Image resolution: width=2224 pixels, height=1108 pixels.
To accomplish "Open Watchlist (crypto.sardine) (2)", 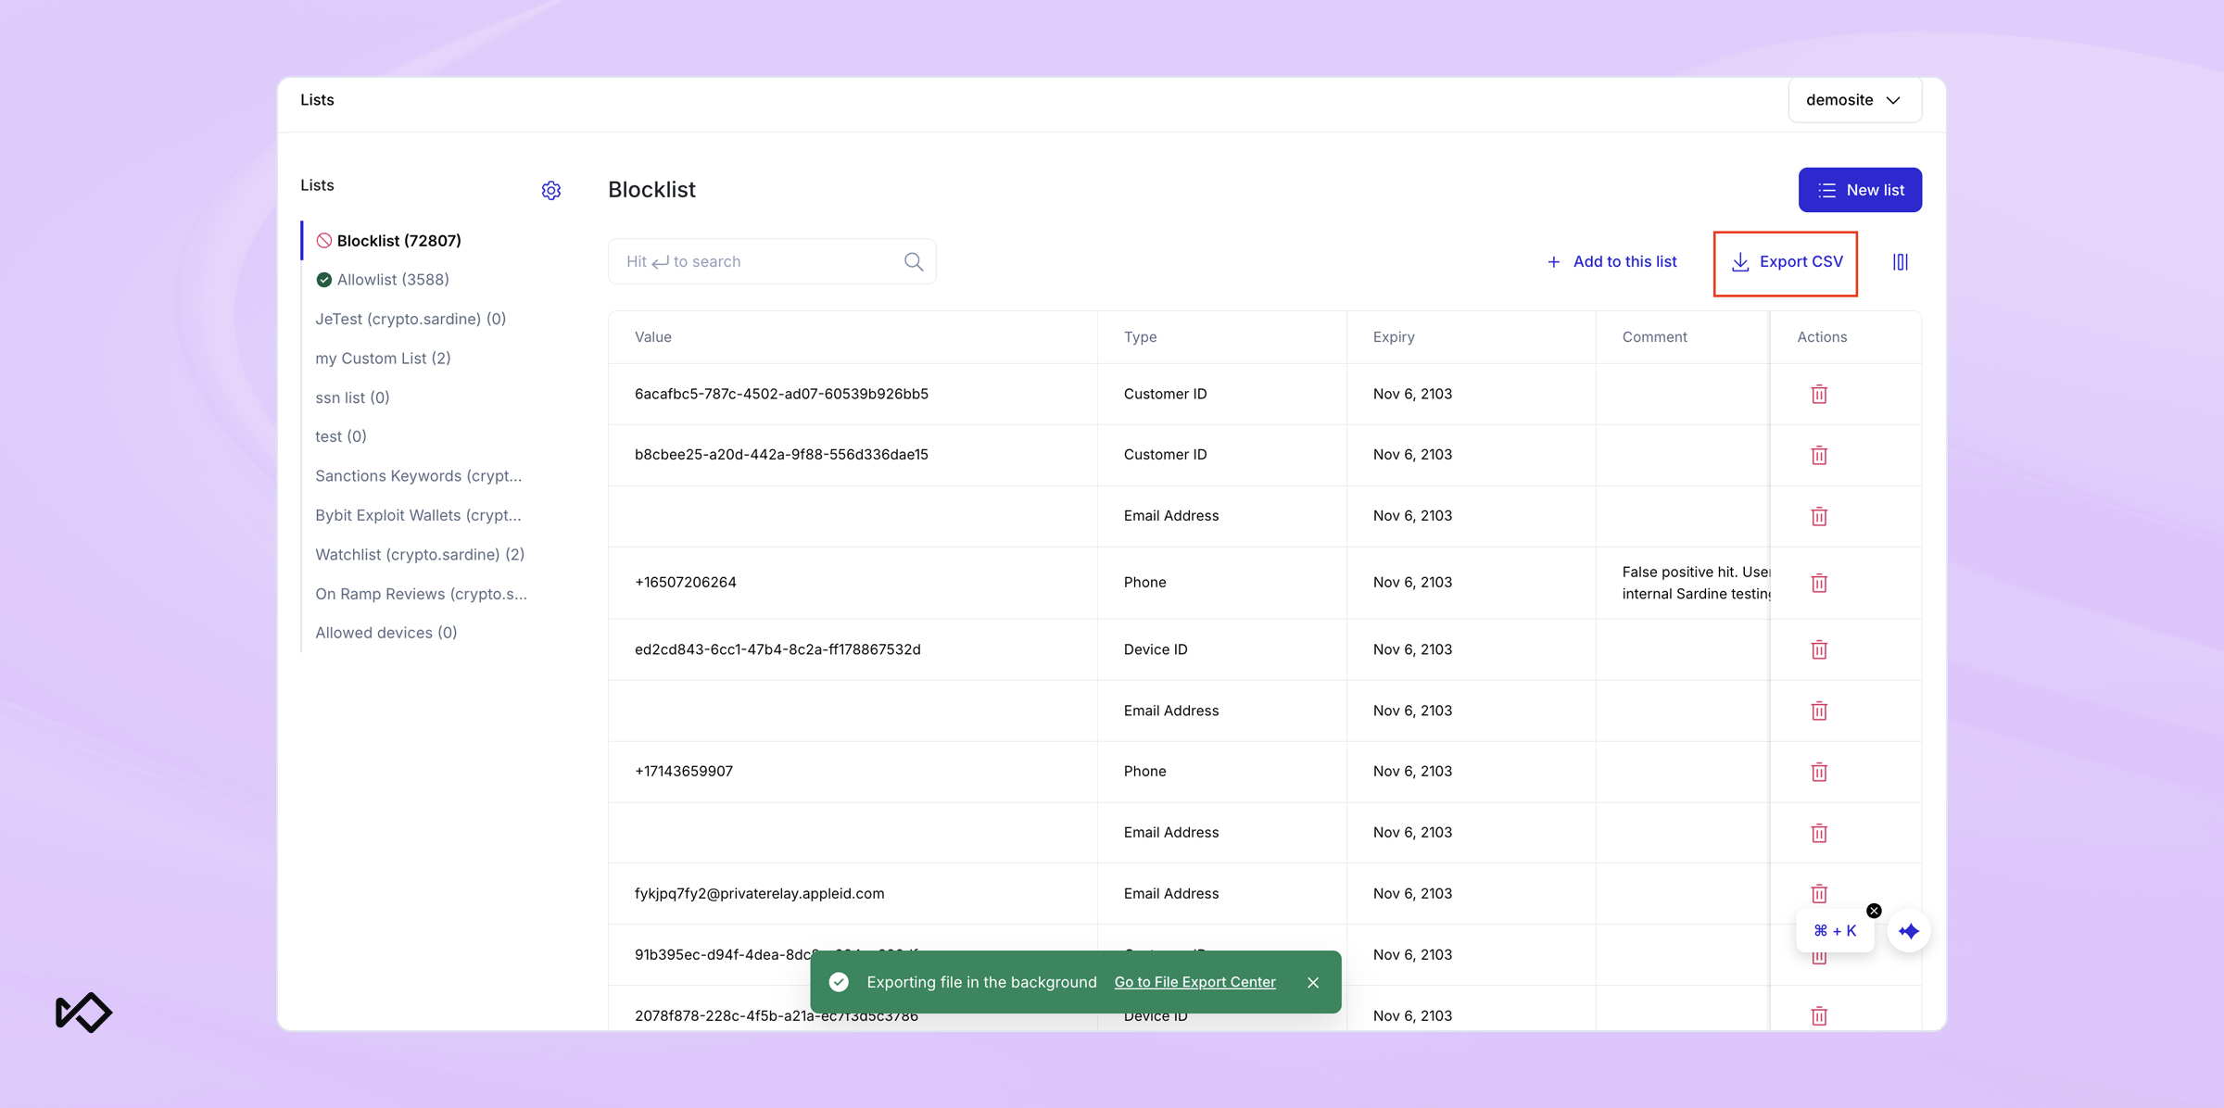I will click(x=420, y=554).
